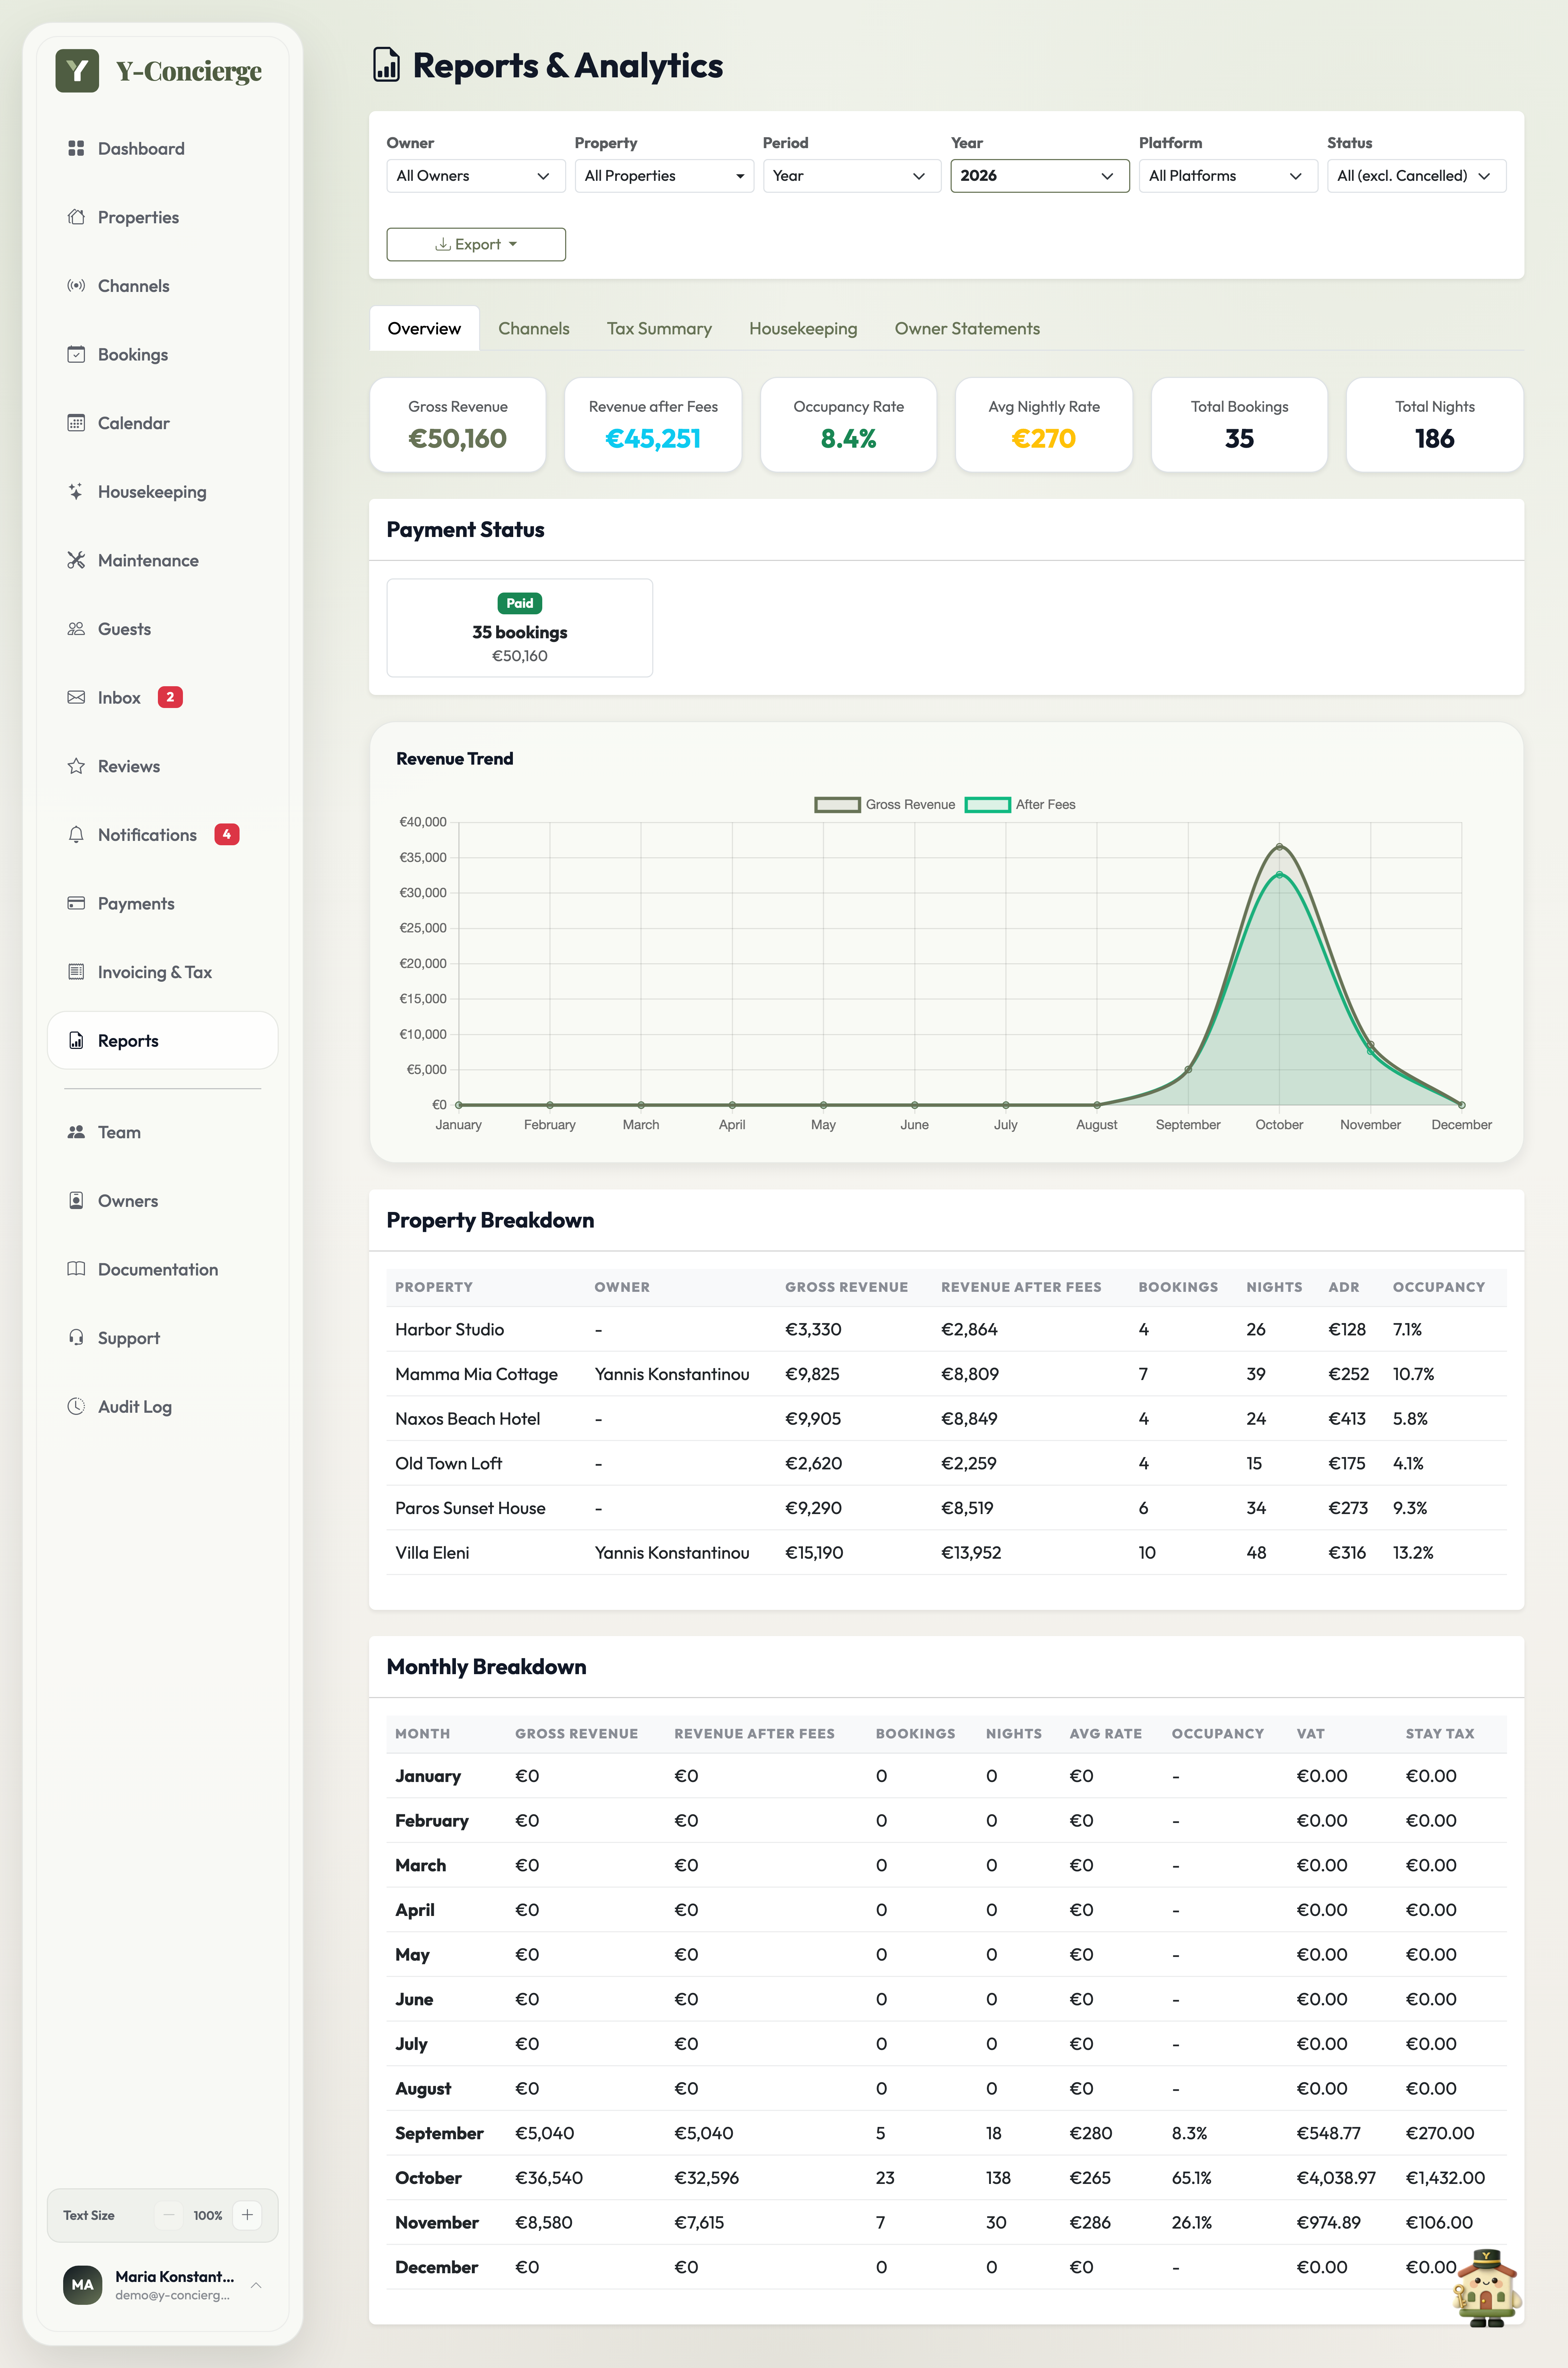The image size is (1568, 2368).
Task: Open Bookings calendar-check icon
Action: pos(76,354)
